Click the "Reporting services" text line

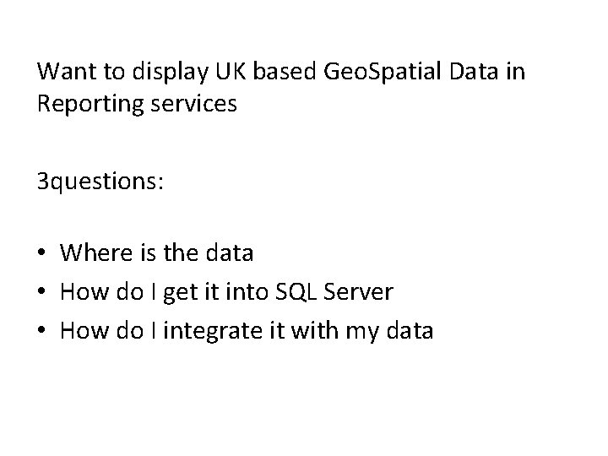[138, 106]
